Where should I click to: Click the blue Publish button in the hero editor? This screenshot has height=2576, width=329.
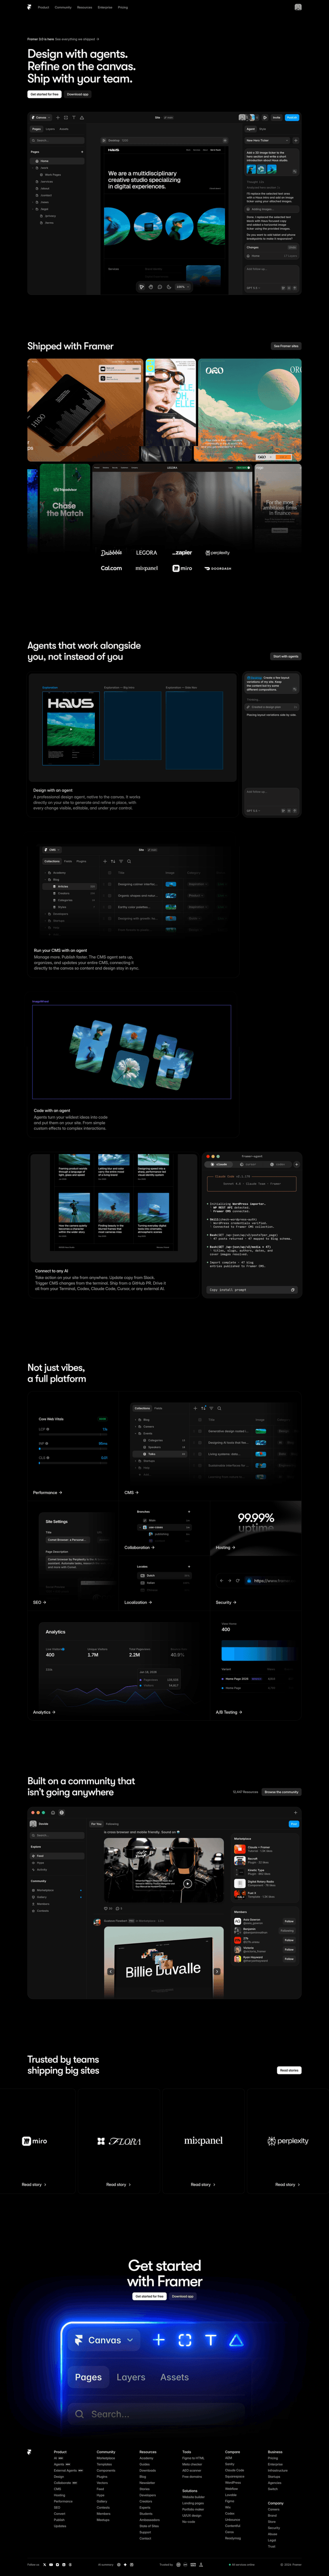(292, 117)
